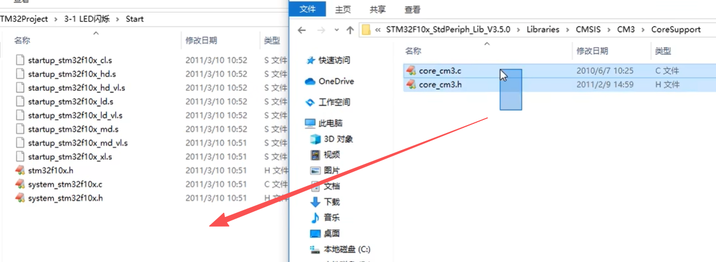Screen dimensions: 716x262
Task: Click the folder icon in right address bar
Action: [x=366, y=30]
